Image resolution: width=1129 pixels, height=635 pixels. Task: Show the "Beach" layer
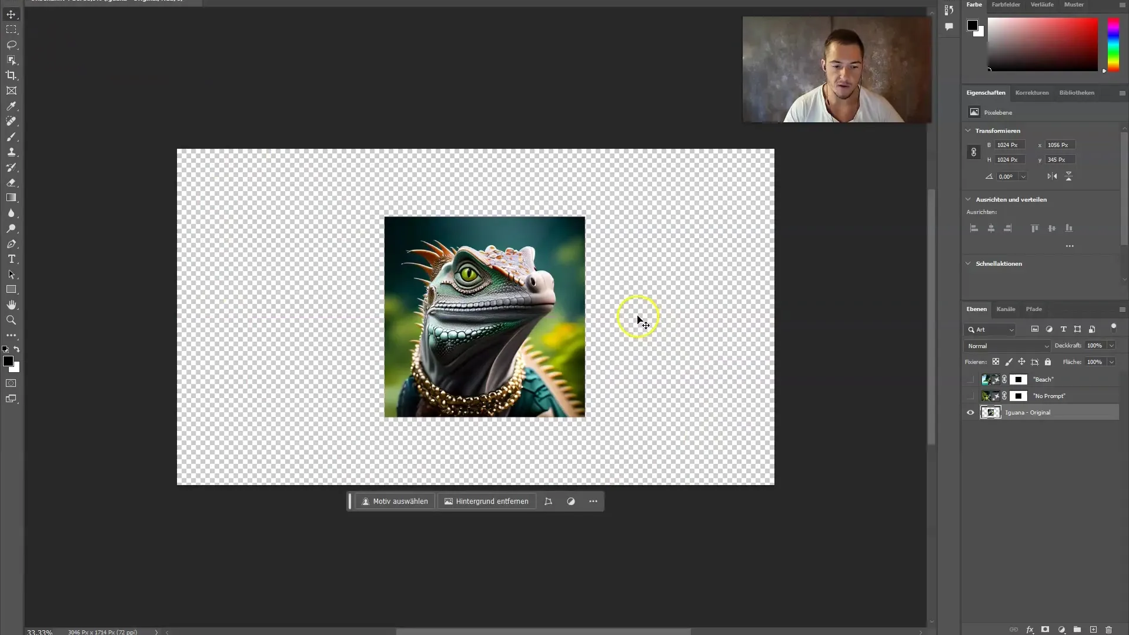coord(970,379)
